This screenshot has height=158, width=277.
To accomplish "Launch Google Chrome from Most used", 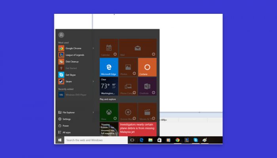I will pos(76,48).
